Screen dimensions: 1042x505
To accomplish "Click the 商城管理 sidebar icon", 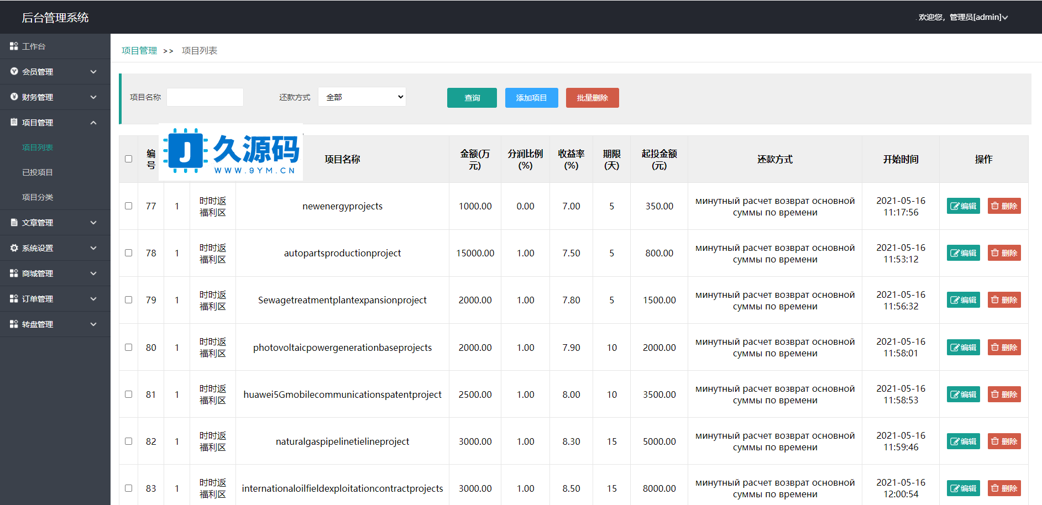I will click(x=14, y=273).
